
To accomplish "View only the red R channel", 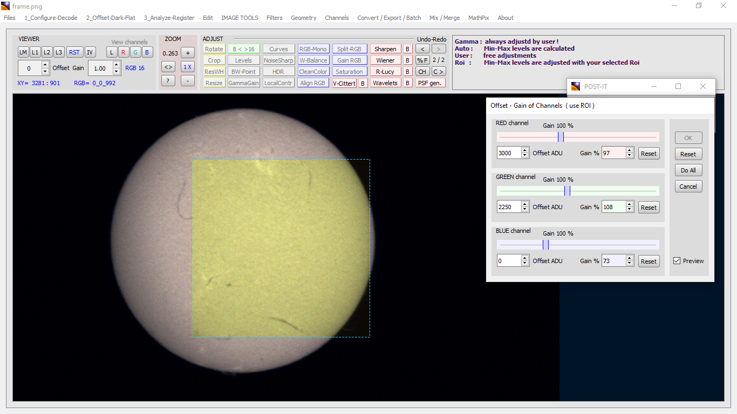I will [x=124, y=52].
